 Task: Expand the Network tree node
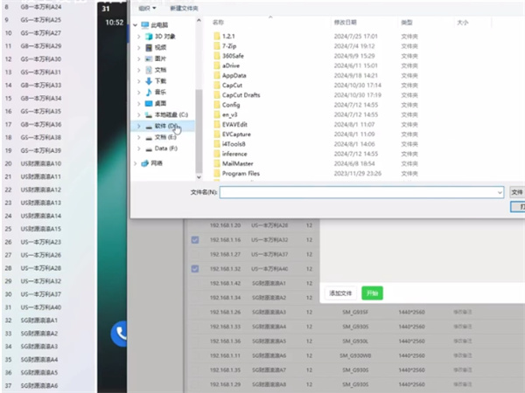tap(135, 163)
